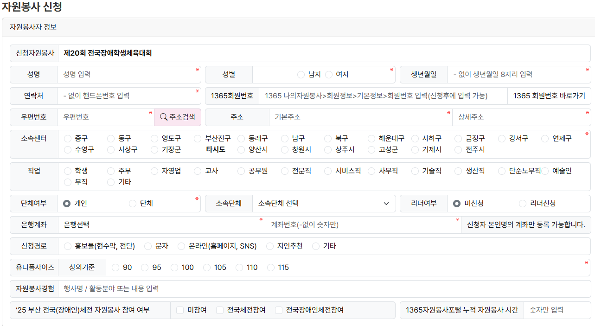Expand the 소속단체 선택 dropdown
The height and width of the screenshot is (326, 595).
[x=323, y=204]
